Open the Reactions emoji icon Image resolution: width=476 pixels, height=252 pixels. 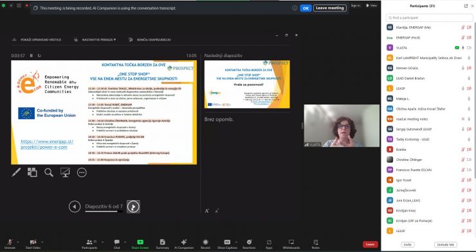coord(249,242)
